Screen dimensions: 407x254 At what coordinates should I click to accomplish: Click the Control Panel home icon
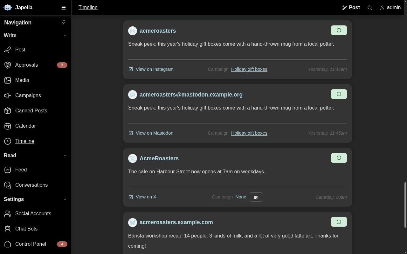tap(8, 244)
